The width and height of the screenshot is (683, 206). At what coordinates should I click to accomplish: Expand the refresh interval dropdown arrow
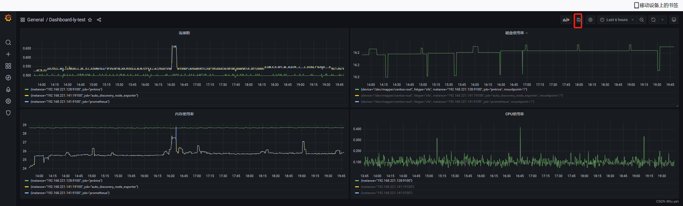662,20
